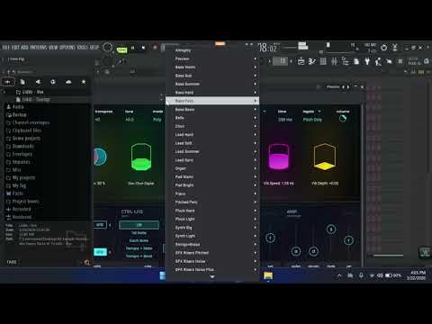Open the mixer toolbar icon
This screenshot has height=324, width=432.
(334, 61)
